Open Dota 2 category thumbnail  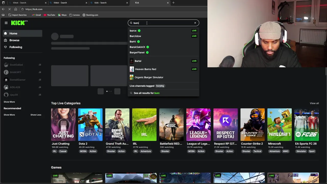coord(90,124)
